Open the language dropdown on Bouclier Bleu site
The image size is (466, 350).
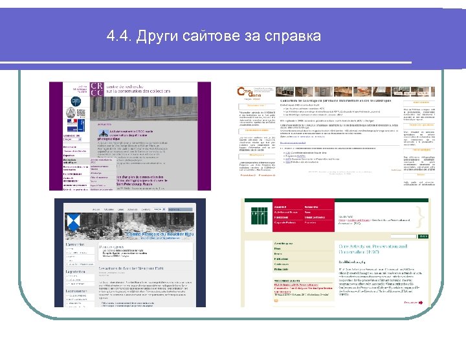pos(159,209)
